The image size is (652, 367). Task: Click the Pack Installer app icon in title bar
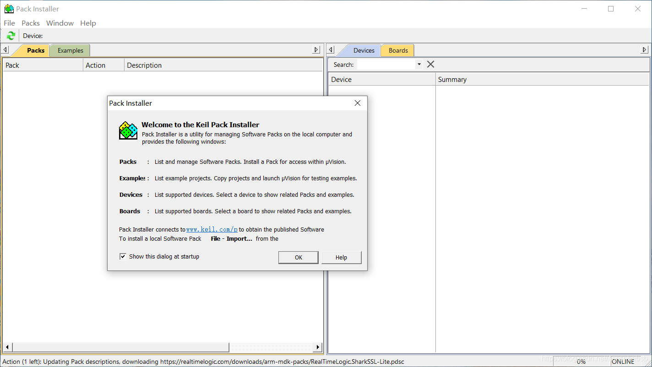[9, 9]
